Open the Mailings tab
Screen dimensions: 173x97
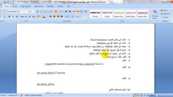[50, 6]
